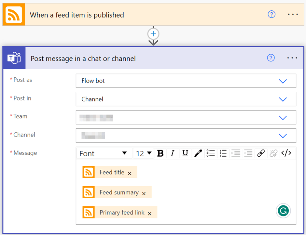Click the Microsoft Teams action icon

coord(14,58)
